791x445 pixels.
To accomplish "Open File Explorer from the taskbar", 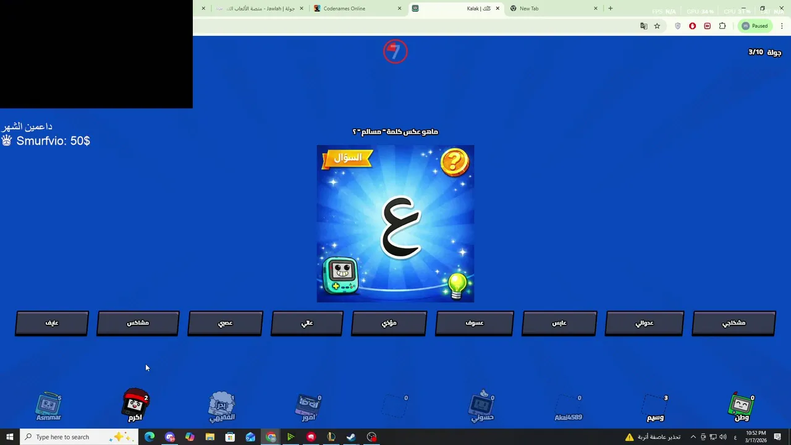I will point(210,437).
